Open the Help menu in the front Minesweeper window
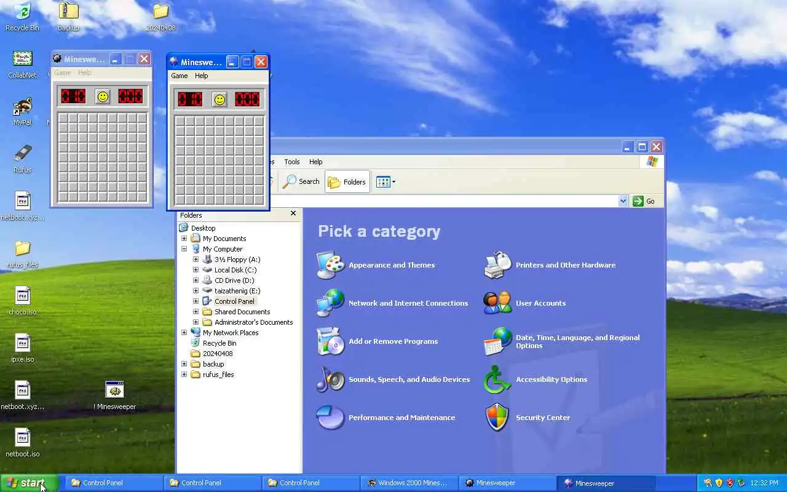The height and width of the screenshot is (492, 787). pos(202,76)
